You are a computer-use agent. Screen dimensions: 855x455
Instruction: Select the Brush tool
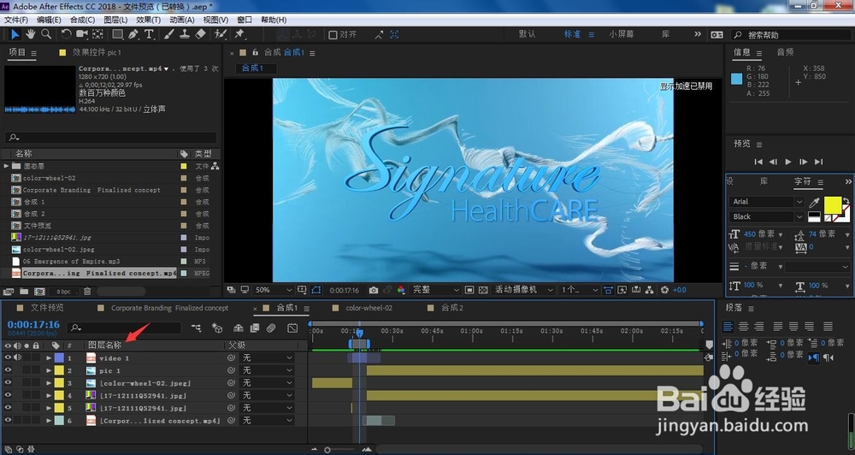(x=169, y=34)
